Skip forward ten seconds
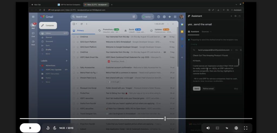Viewport: 277px width, 133px height. tap(55, 128)
